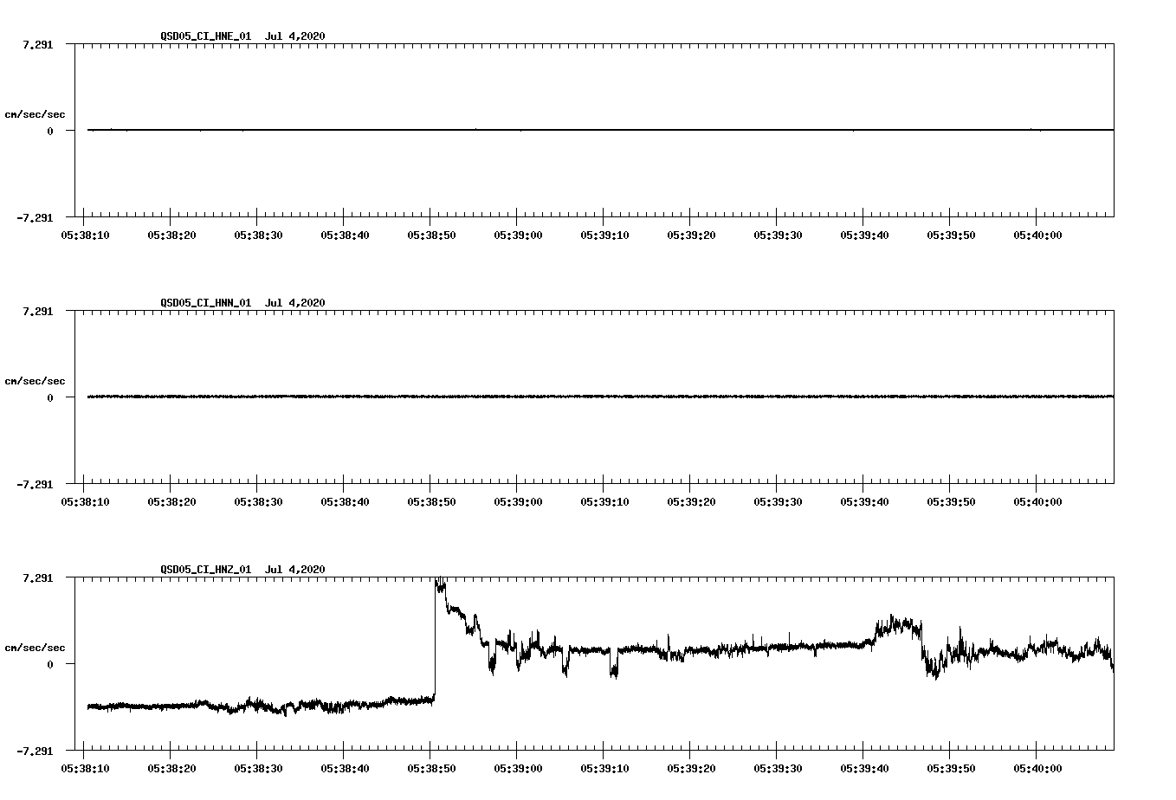Click 05:38:20 time label under HNZ plot
Screen dimensions: 1176x800
pos(171,768)
